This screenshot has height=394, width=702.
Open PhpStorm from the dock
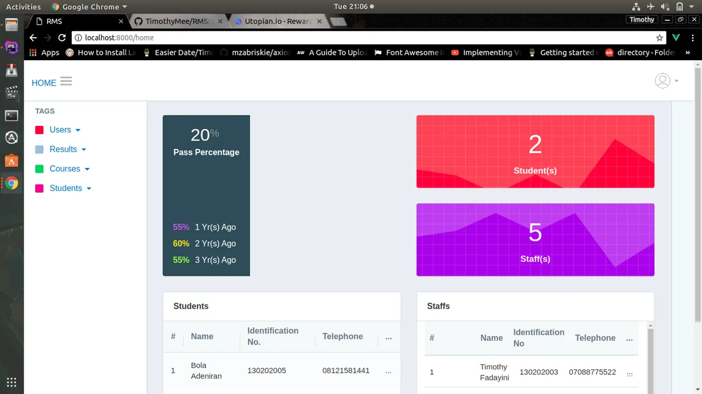pyautogui.click(x=12, y=48)
